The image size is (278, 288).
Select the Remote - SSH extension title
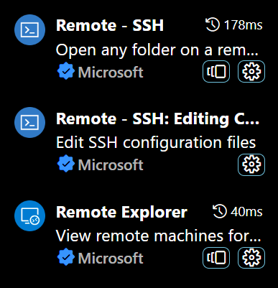[110, 25]
